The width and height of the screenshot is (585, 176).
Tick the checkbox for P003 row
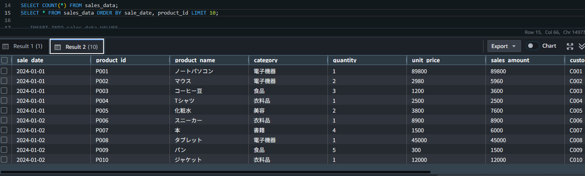[x=4, y=91]
